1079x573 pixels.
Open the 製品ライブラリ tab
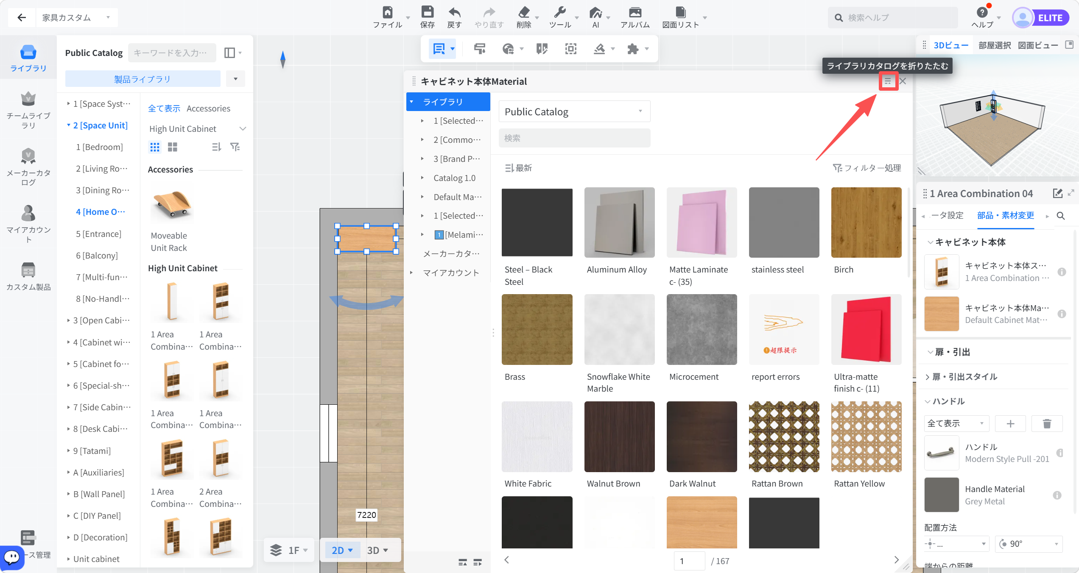point(143,79)
